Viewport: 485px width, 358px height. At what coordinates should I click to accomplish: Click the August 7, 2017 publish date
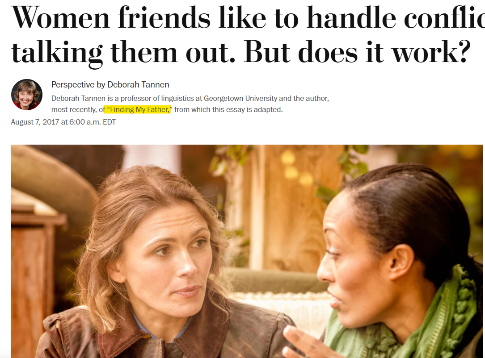click(35, 122)
